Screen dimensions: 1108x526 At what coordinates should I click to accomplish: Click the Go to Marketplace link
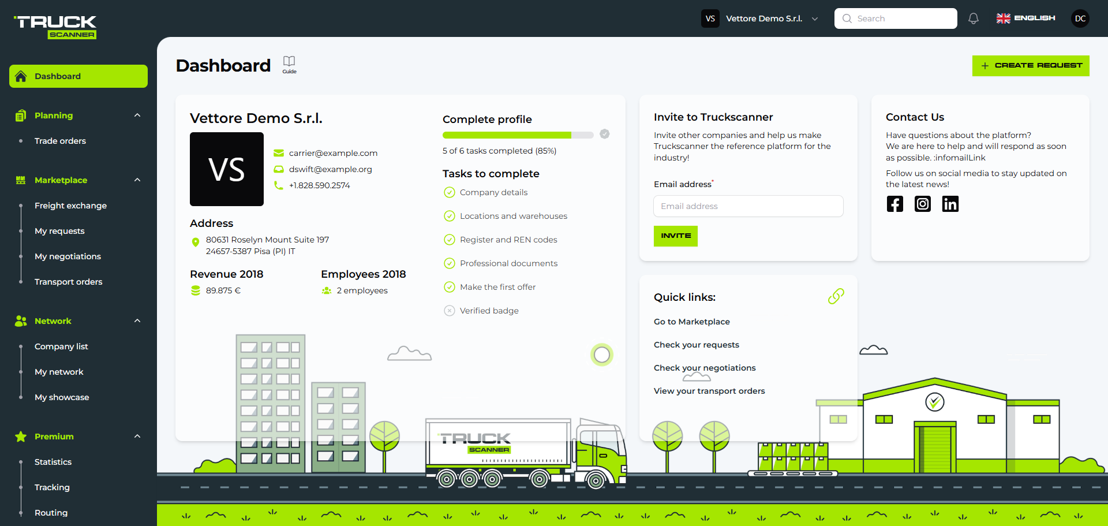pyautogui.click(x=692, y=322)
